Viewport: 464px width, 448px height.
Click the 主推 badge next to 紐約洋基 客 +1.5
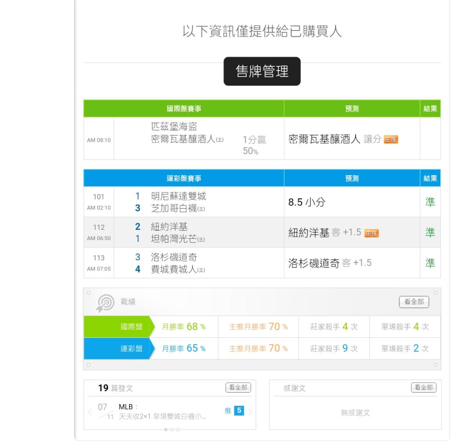[x=371, y=233]
